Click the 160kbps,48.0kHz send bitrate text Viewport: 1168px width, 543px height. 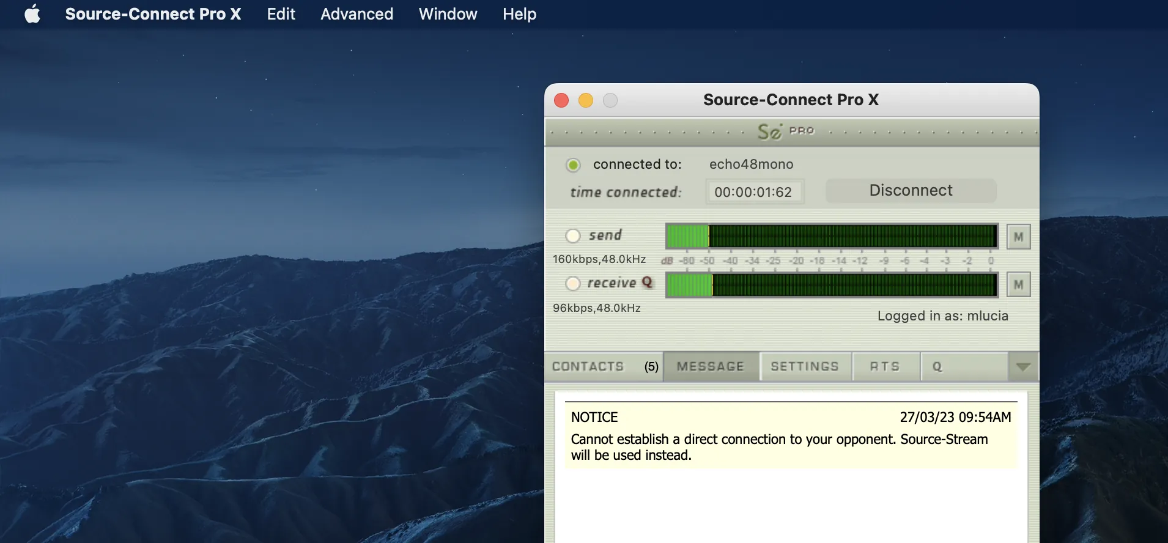(x=599, y=259)
